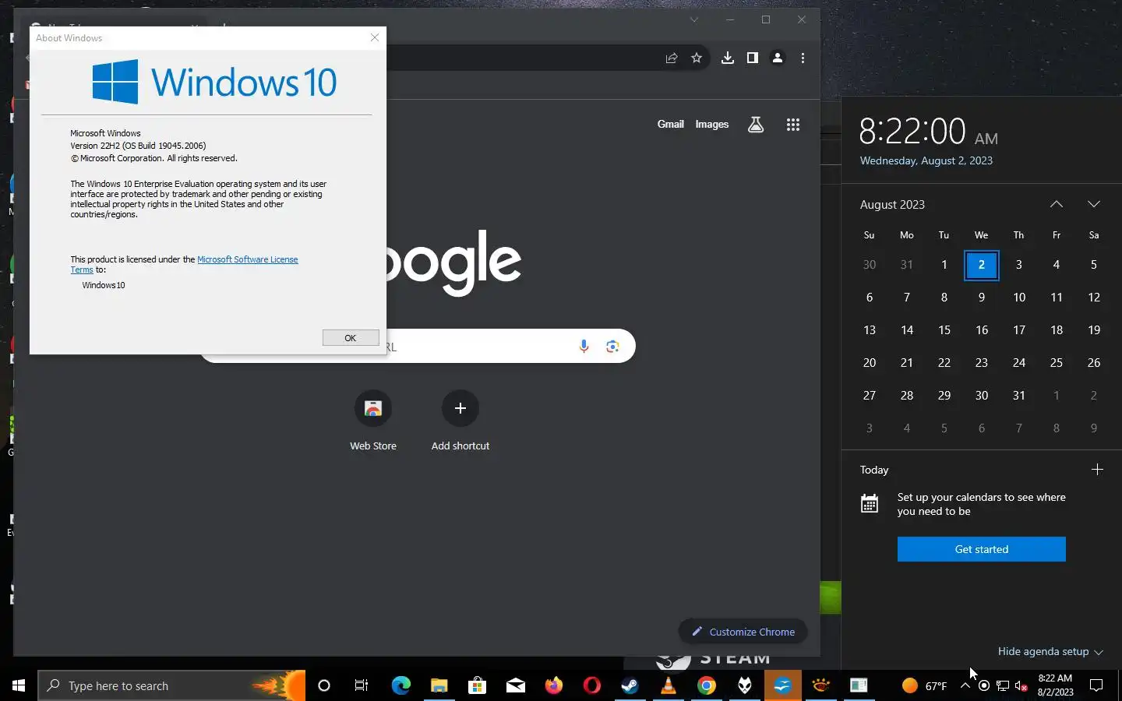Open Task View on the taskbar
The image size is (1122, 701).
362,685
